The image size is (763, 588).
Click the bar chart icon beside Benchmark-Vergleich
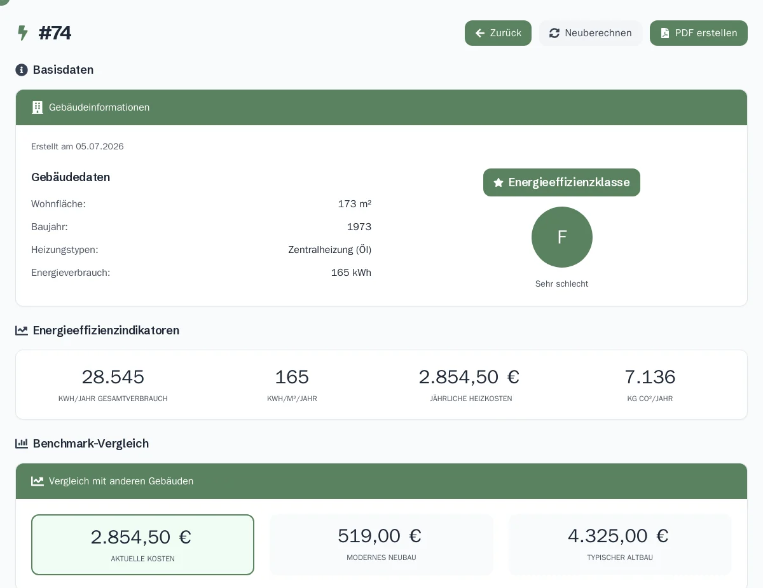pos(22,444)
